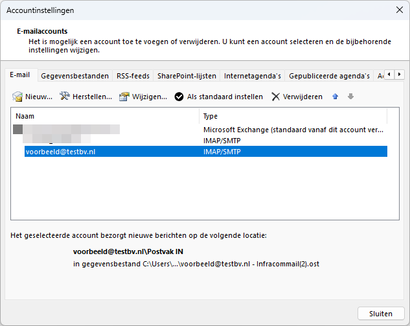
Task: Click the Als standaard instellen checkmark icon
Action: click(179, 97)
